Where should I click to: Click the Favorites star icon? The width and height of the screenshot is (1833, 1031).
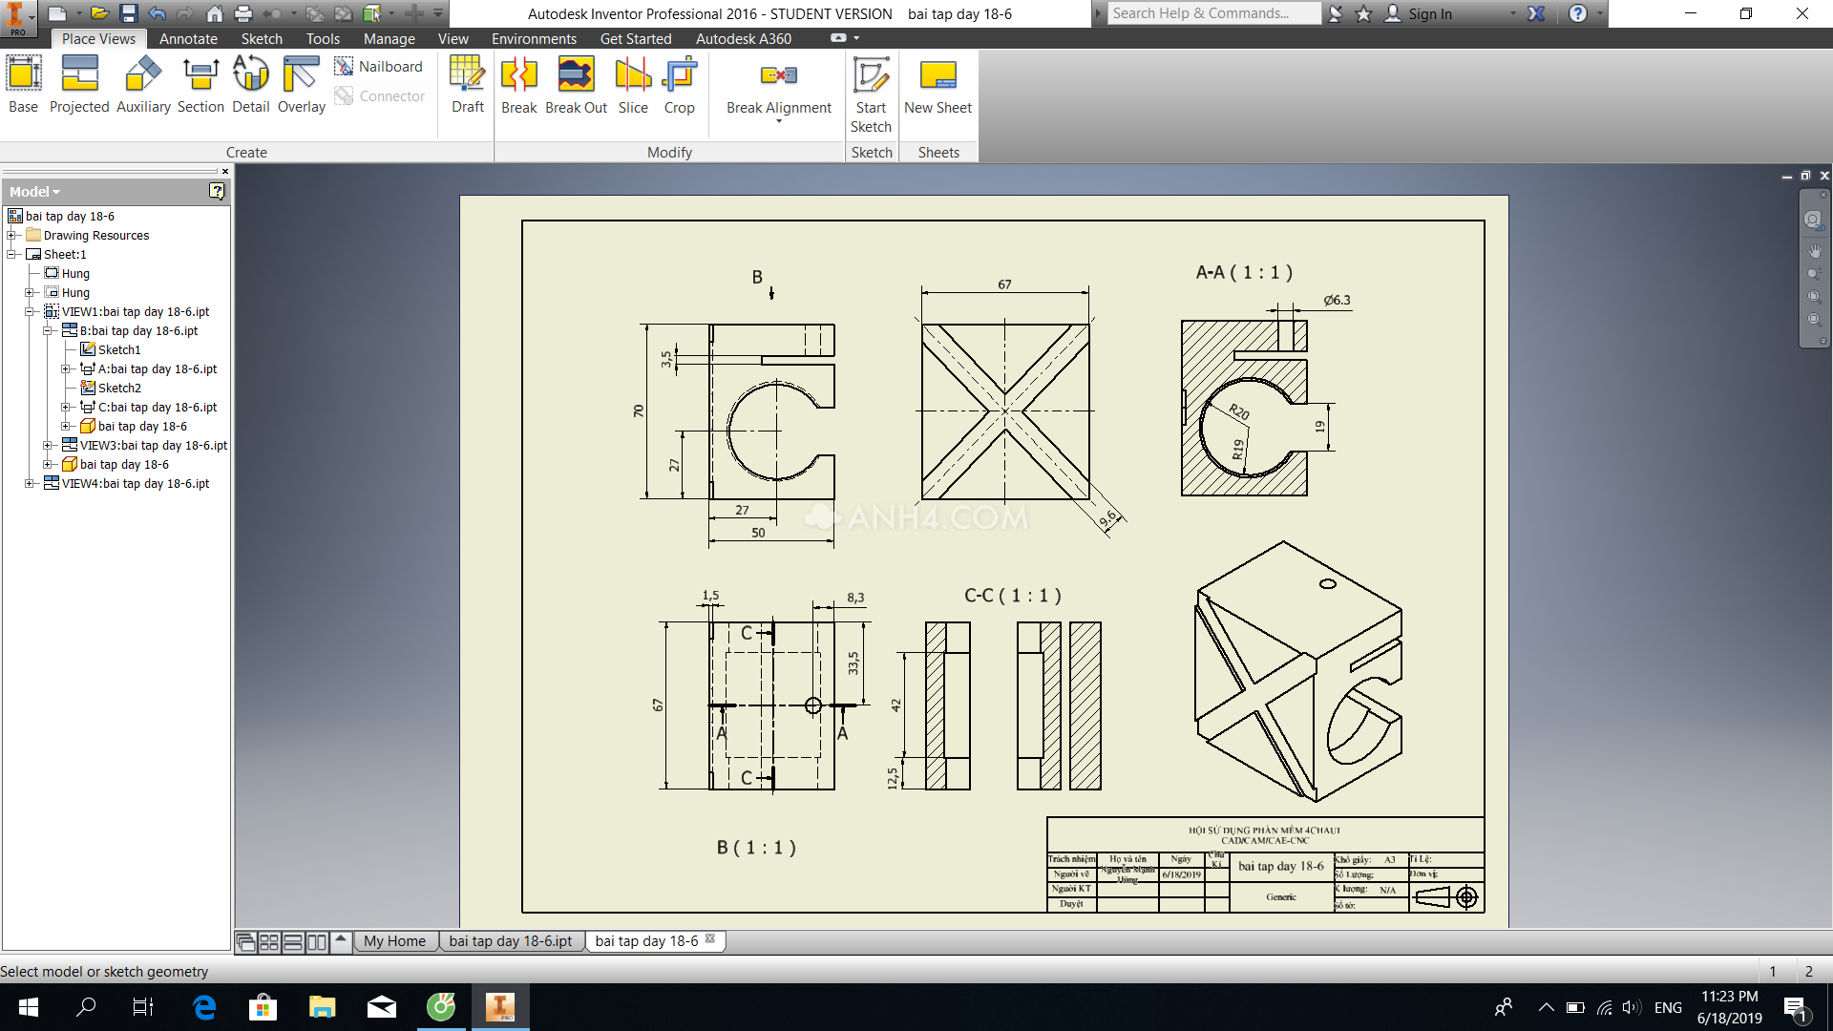[1363, 13]
